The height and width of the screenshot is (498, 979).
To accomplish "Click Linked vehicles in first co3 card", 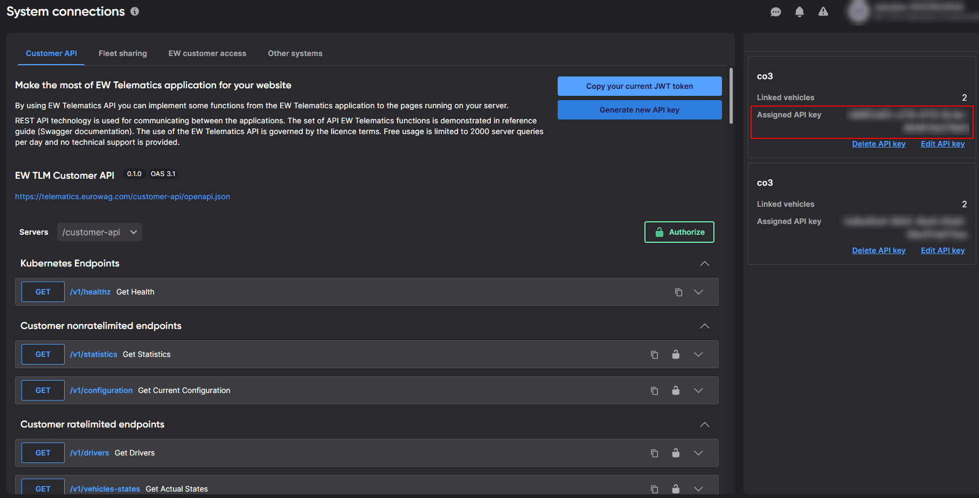I will tap(786, 97).
